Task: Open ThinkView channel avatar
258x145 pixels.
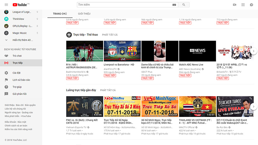Action: (6, 19)
